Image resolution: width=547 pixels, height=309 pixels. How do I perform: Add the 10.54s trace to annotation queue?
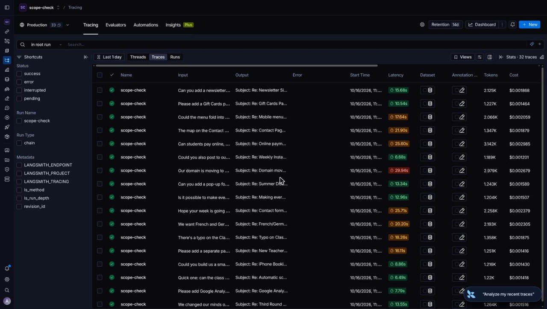(x=459, y=104)
